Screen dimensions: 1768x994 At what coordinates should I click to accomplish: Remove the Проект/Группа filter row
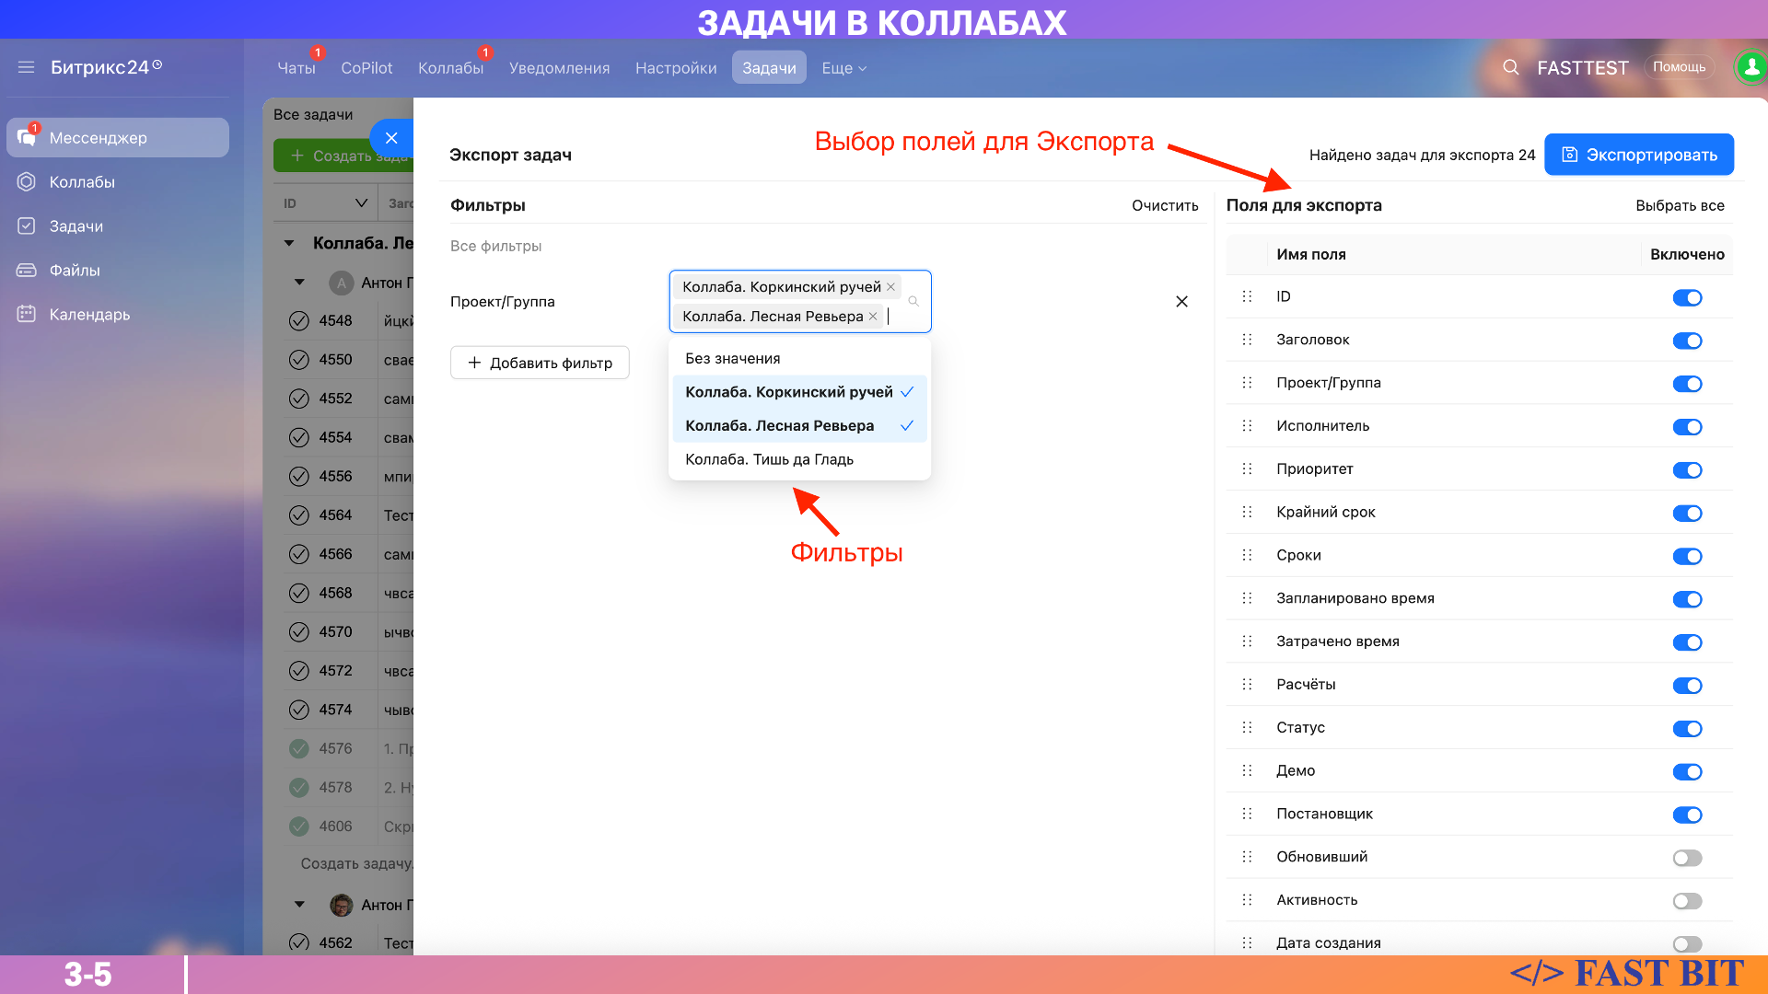tap(1181, 302)
